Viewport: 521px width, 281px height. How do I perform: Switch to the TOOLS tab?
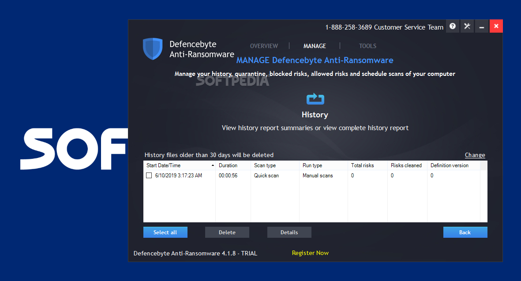tap(367, 46)
